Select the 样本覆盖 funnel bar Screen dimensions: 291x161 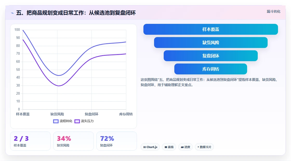[211, 29]
